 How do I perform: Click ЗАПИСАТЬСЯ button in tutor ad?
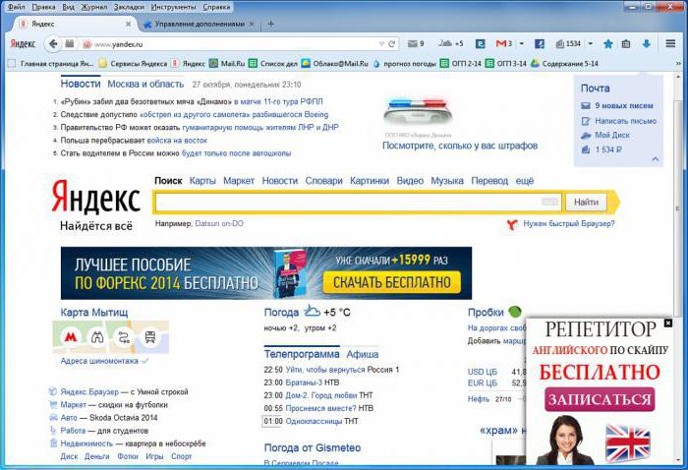point(600,400)
